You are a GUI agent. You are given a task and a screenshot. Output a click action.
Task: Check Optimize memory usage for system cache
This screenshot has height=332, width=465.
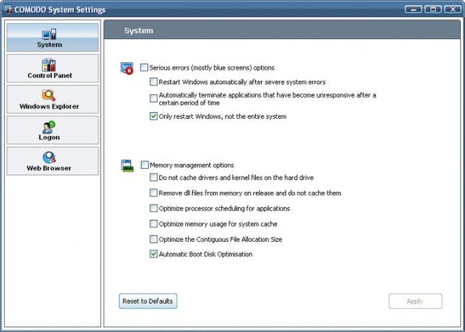pos(154,223)
